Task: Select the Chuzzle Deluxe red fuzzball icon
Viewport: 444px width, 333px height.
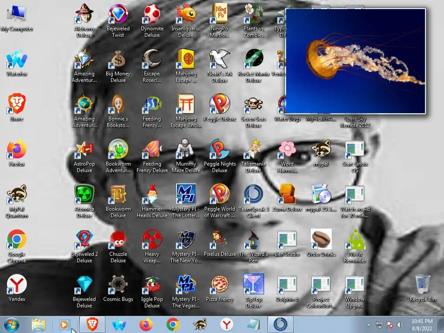Action: click(118, 246)
